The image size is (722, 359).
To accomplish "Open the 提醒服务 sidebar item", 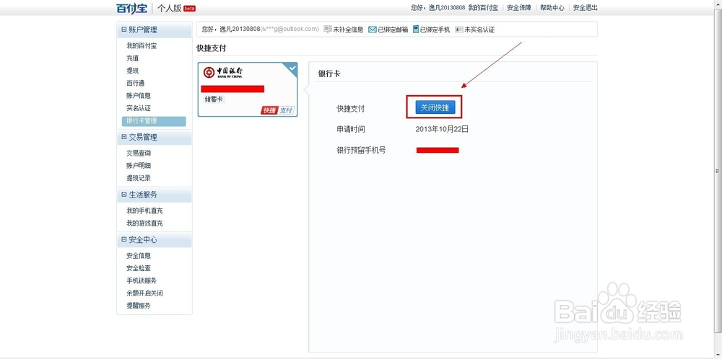I will pos(139,305).
